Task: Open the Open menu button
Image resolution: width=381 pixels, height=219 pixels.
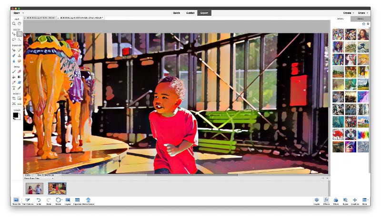Action: pyautogui.click(x=17, y=13)
